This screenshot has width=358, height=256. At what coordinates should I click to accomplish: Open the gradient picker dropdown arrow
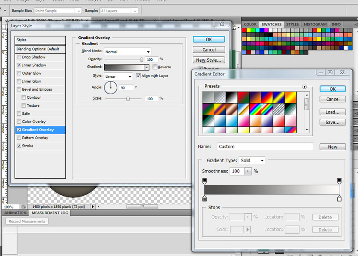(147, 67)
